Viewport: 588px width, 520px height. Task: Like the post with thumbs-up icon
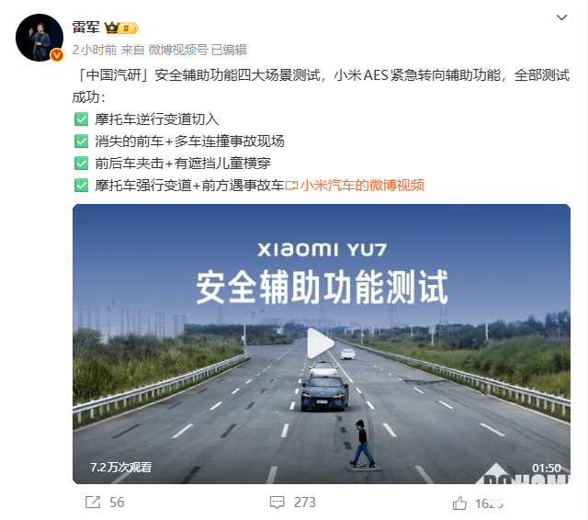459,503
